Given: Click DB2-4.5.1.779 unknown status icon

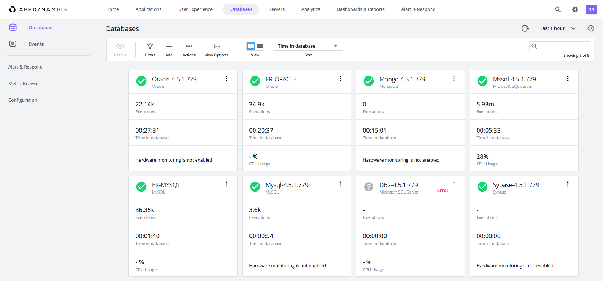Looking at the screenshot, I should coord(369,187).
